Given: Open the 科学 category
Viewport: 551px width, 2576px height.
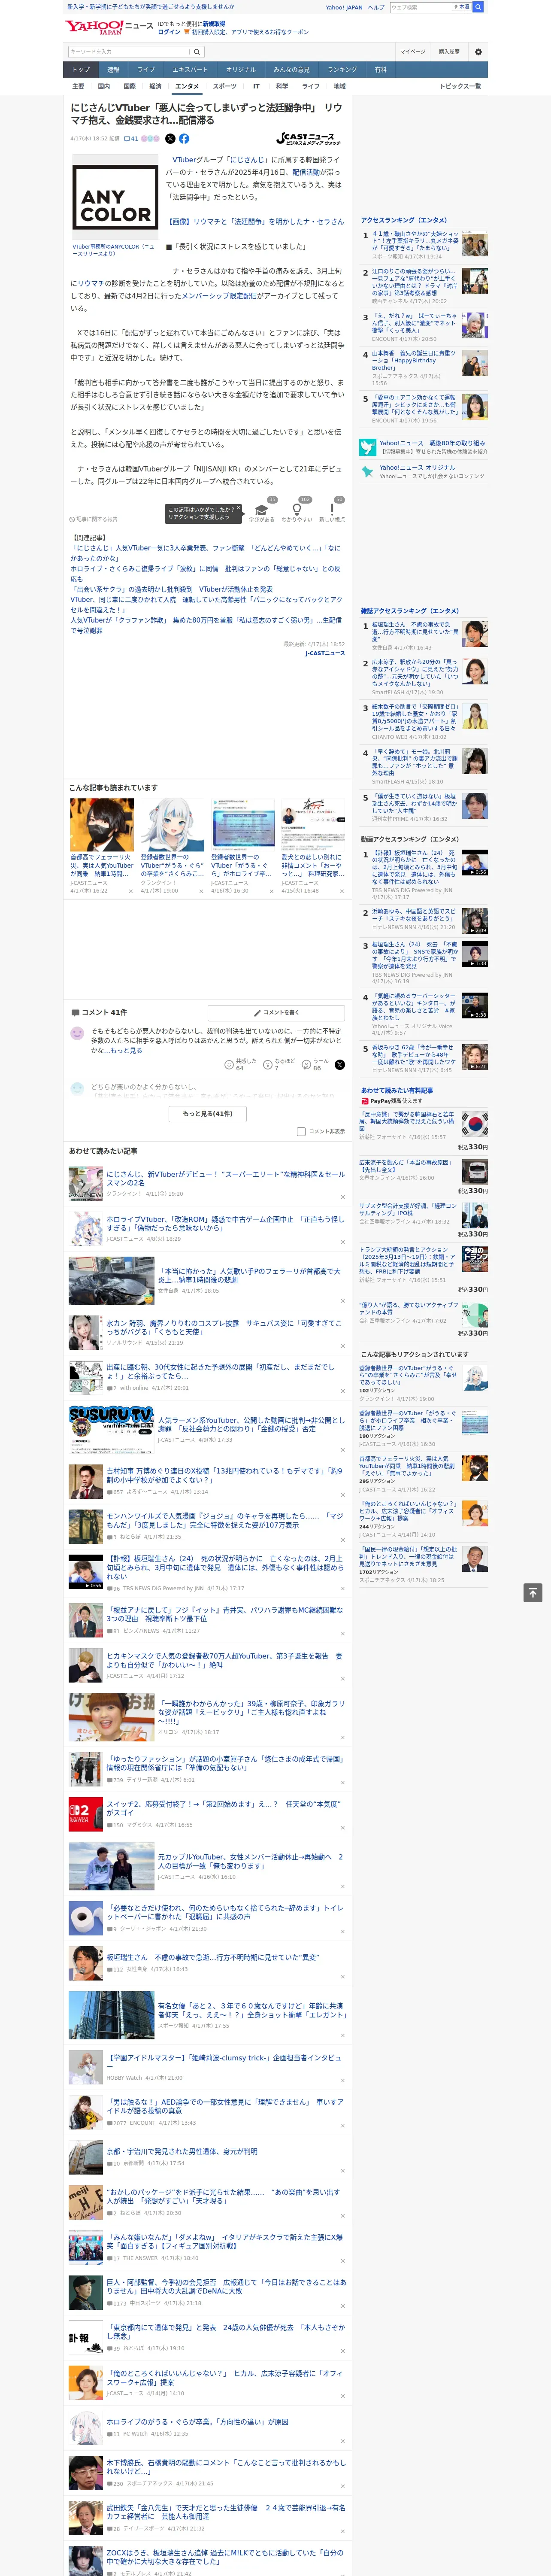Looking at the screenshot, I should point(282,87).
